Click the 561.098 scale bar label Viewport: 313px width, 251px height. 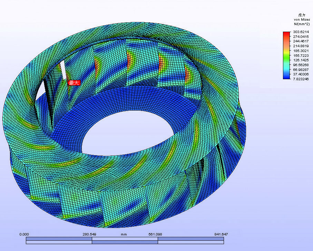(155, 234)
